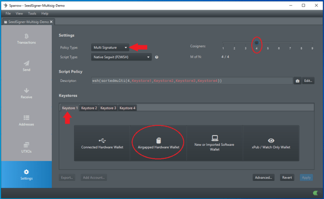324x199 pixels.
Task: Expand the Policy Type dropdown
Action: coord(110,47)
